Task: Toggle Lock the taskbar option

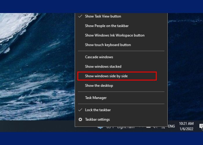Action: point(98,110)
